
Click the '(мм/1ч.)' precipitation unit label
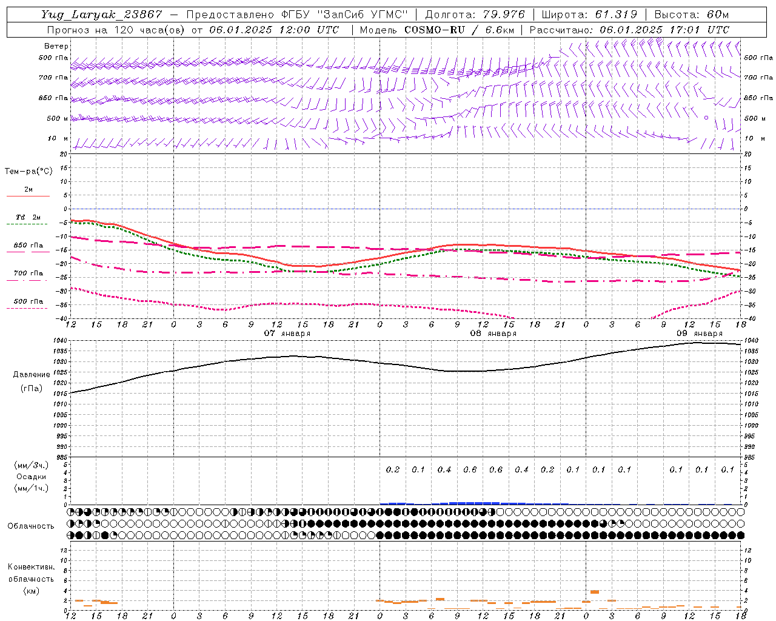tap(31, 488)
